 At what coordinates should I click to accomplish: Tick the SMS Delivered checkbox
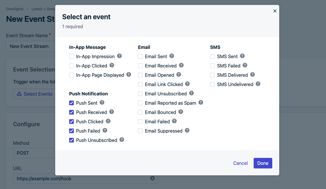[212, 75]
